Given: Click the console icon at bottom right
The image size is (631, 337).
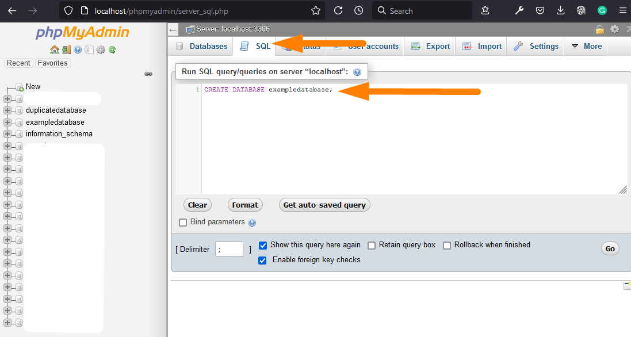Looking at the screenshot, I should tap(627, 285).
